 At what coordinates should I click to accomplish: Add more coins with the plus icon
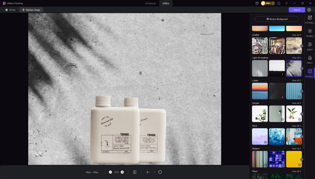click(x=273, y=4)
